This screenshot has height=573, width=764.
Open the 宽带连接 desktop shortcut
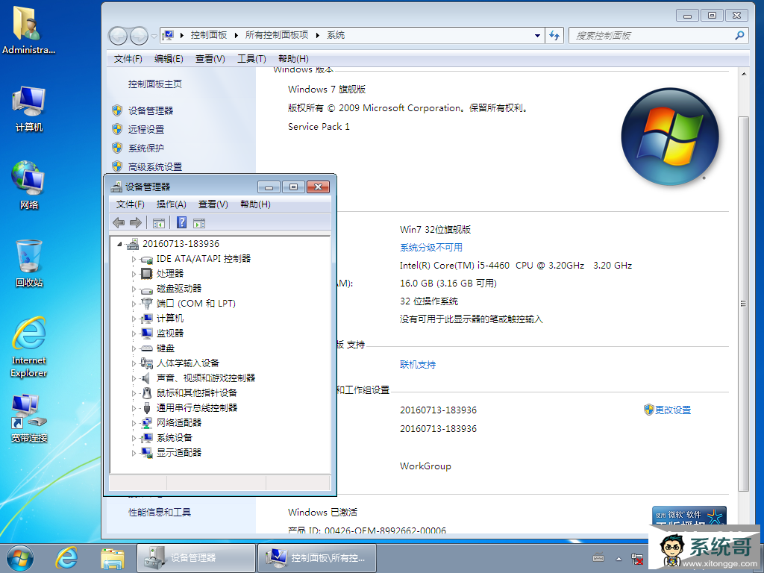pos(29,419)
